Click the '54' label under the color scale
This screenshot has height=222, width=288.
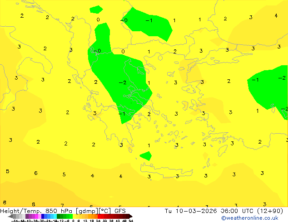click(x=131, y=221)
